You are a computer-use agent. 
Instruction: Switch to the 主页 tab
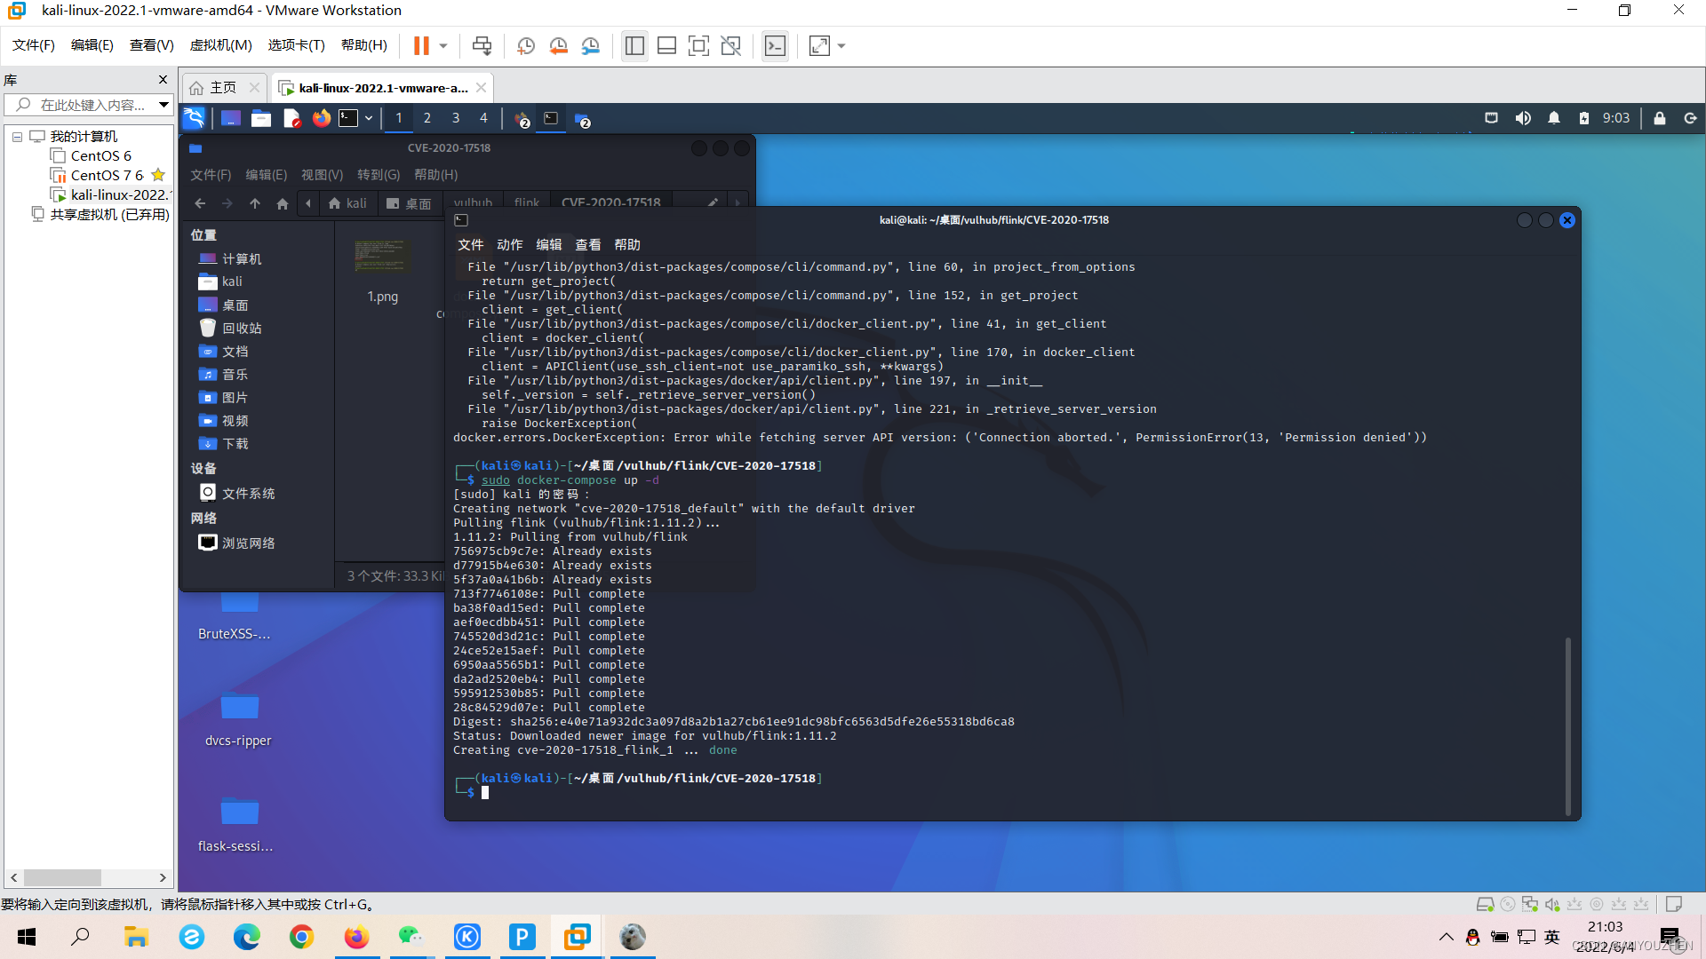pyautogui.click(x=222, y=88)
